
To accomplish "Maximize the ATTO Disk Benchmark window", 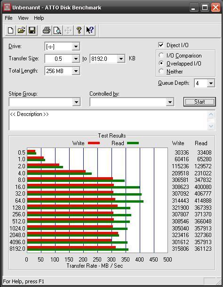I will click(x=205, y=8).
